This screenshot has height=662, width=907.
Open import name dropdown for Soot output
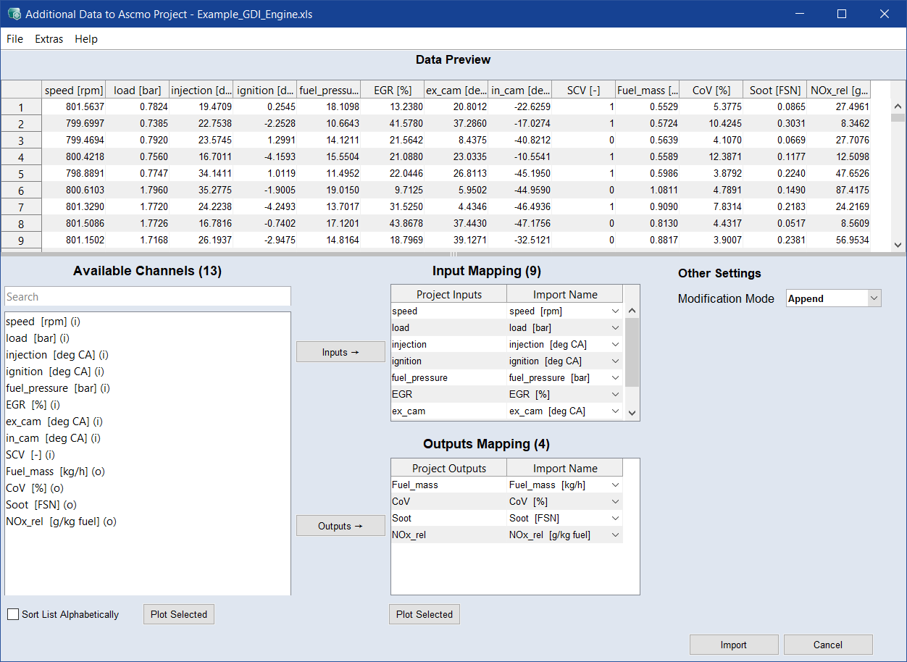[615, 518]
